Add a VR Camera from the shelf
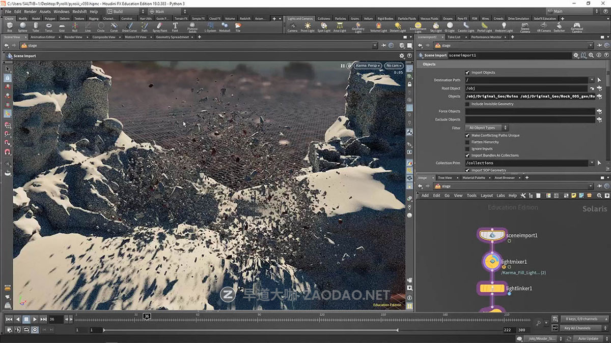The height and width of the screenshot is (343, 611). tap(545, 27)
